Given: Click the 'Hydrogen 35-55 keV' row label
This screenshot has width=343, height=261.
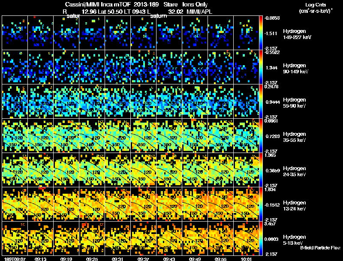Looking at the screenshot, I should 295,137.
